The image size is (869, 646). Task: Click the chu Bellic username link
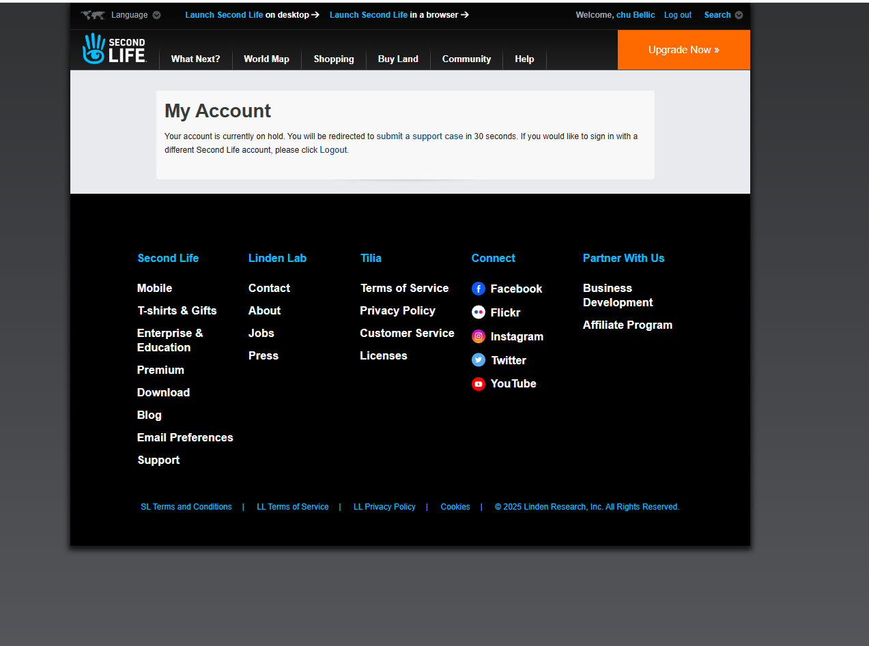tap(636, 15)
